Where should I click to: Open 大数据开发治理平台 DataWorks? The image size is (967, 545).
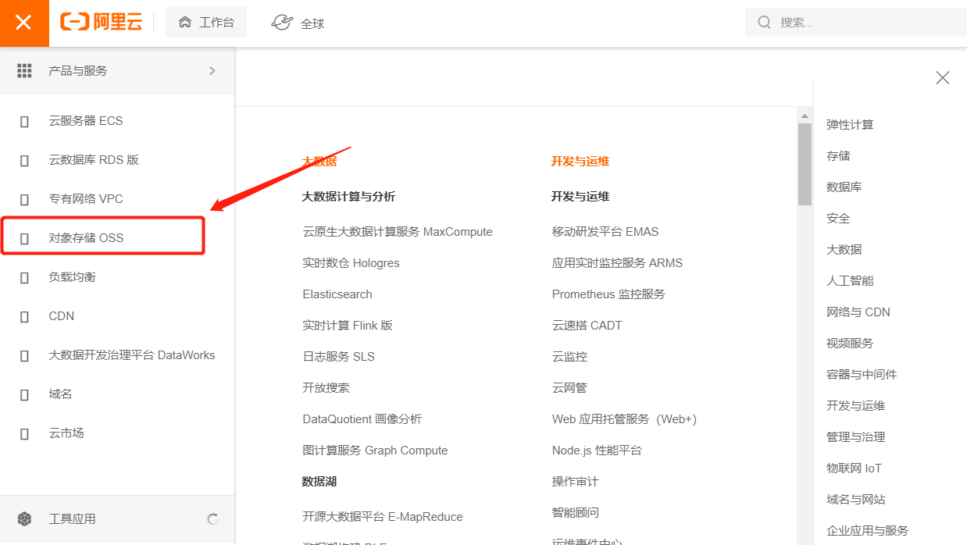point(131,354)
